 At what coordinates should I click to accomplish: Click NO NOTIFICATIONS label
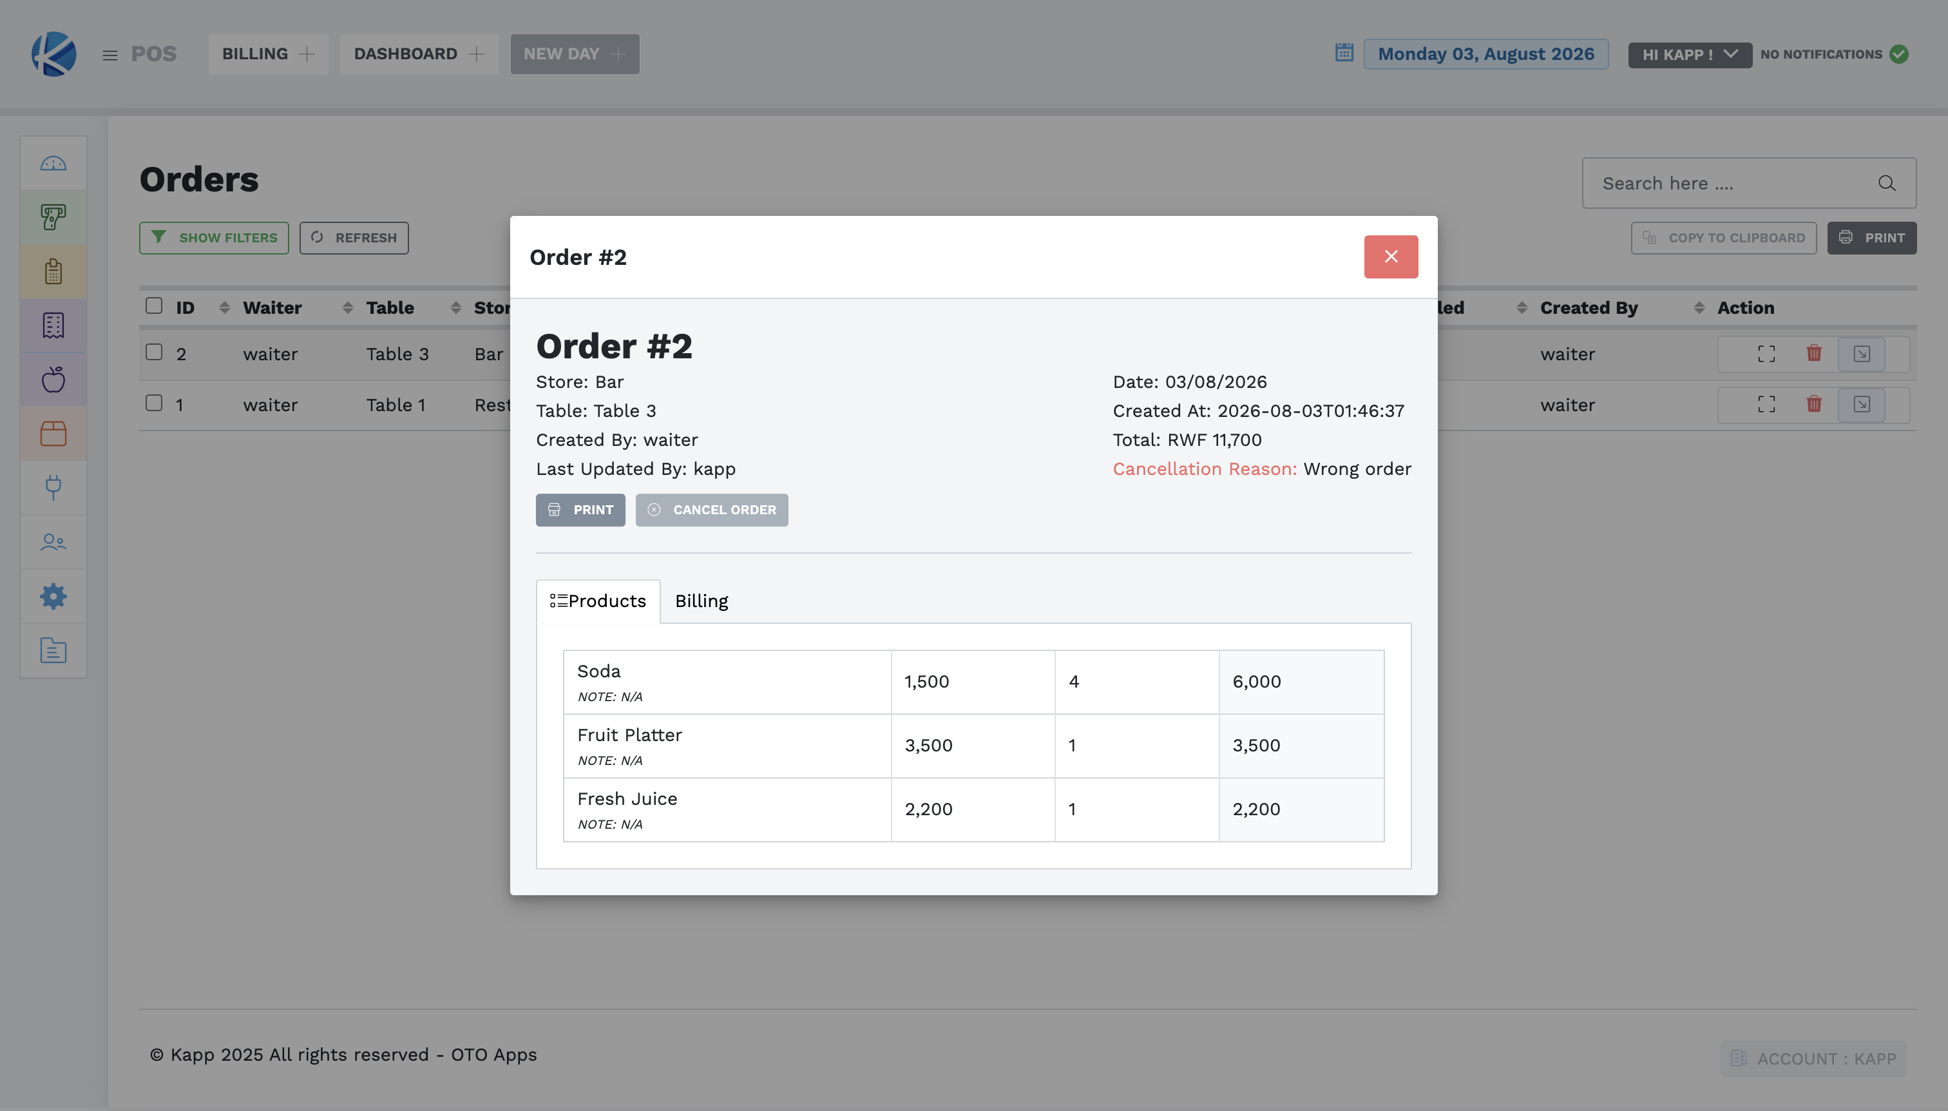coord(1821,54)
